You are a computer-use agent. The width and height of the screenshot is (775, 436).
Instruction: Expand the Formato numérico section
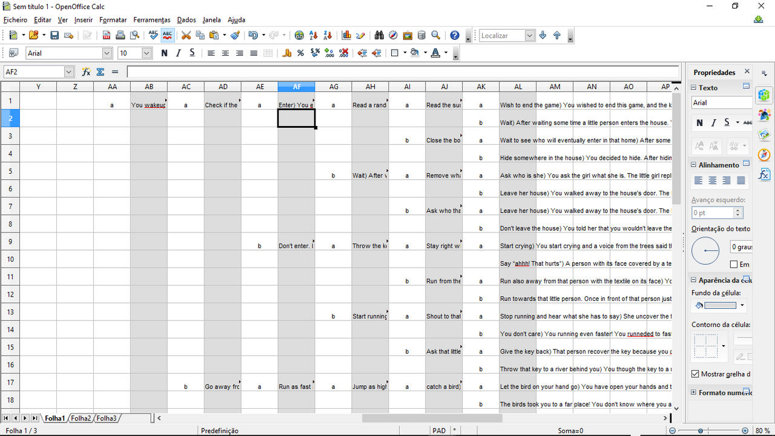[694, 392]
